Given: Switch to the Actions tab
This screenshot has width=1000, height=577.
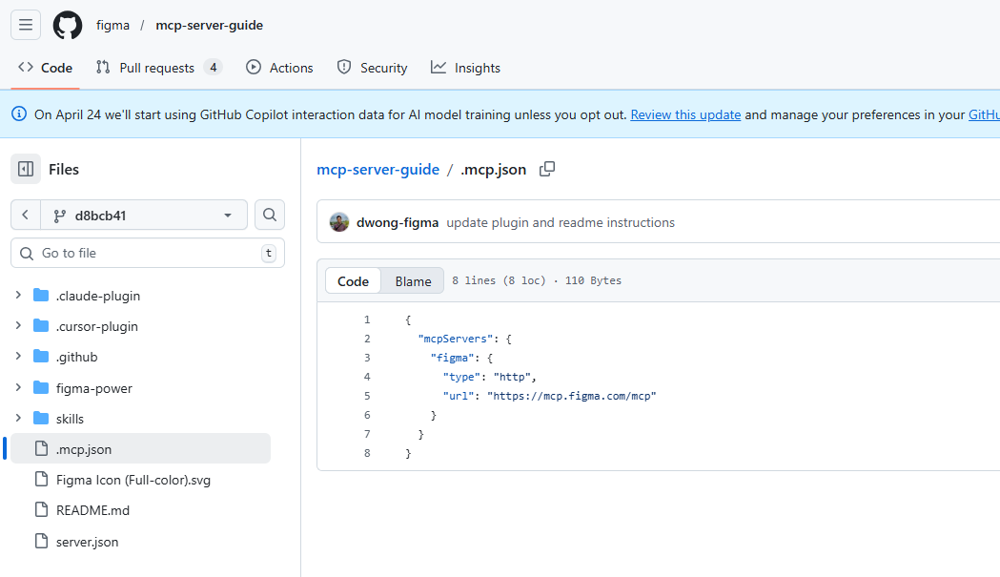Looking at the screenshot, I should click(279, 68).
